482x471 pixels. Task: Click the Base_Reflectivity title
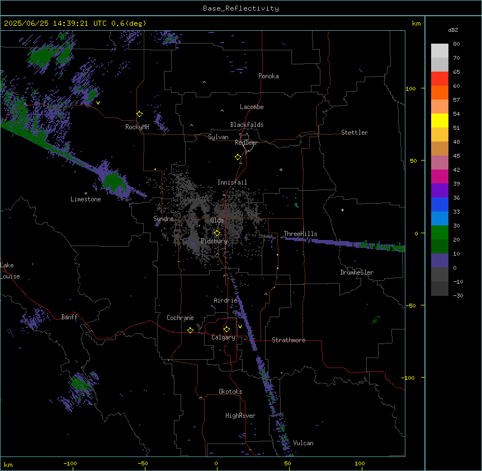point(241,8)
